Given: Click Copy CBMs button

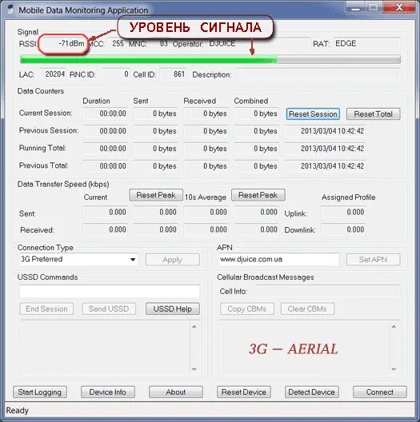Looking at the screenshot, I should coord(247,309).
